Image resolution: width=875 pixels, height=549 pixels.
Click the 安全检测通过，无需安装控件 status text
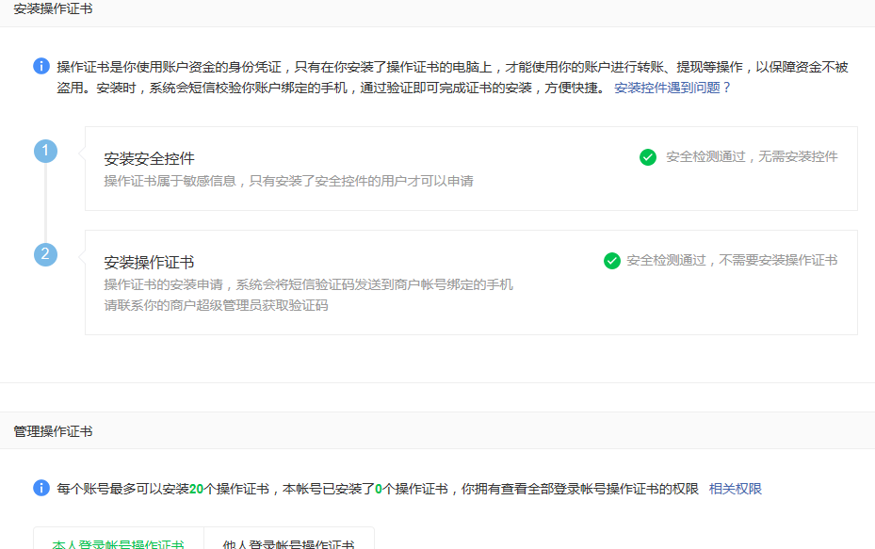(751, 157)
